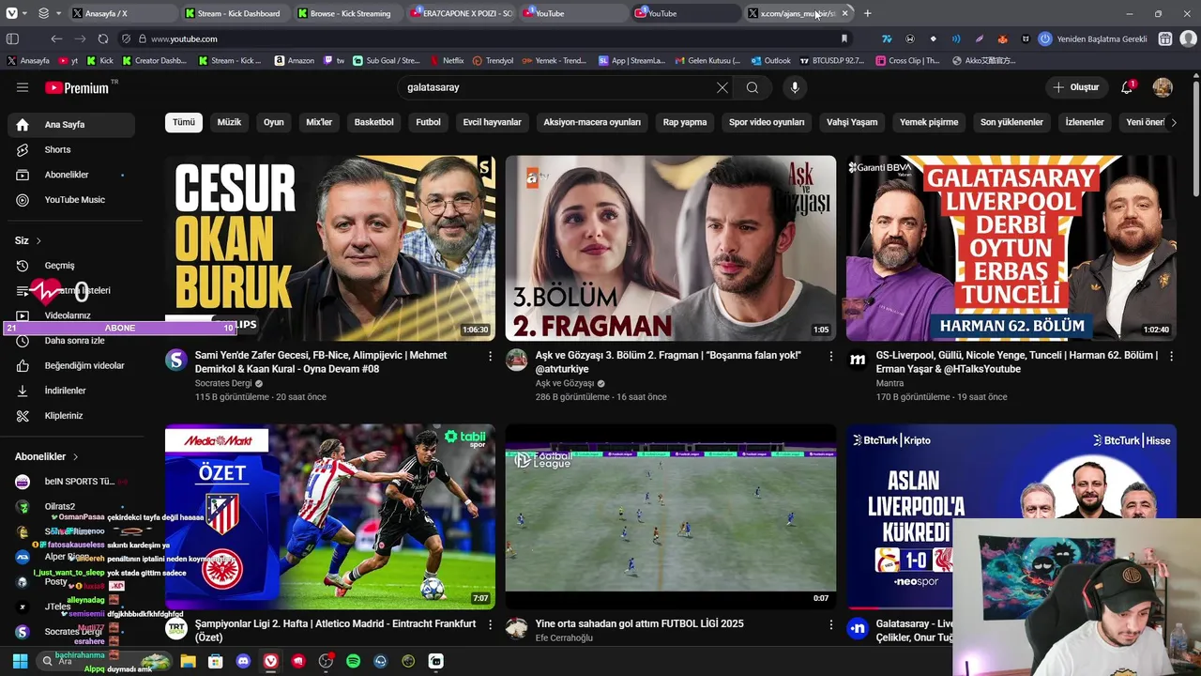Open Windows Start menu
The height and width of the screenshot is (676, 1201).
click(20, 661)
